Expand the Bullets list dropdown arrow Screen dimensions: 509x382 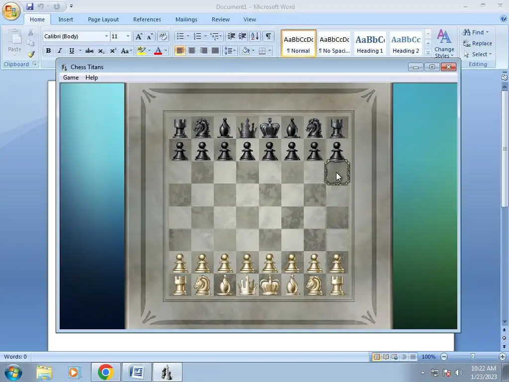point(188,36)
